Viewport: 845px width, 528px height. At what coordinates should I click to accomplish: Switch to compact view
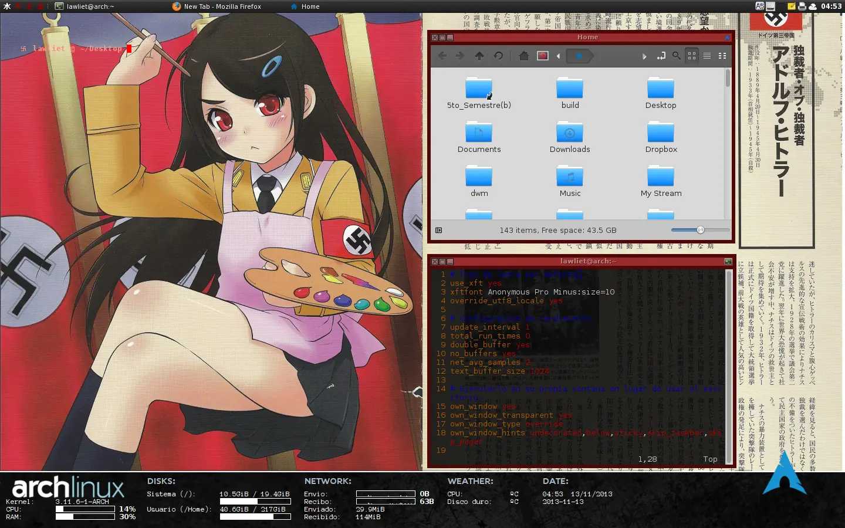click(722, 56)
